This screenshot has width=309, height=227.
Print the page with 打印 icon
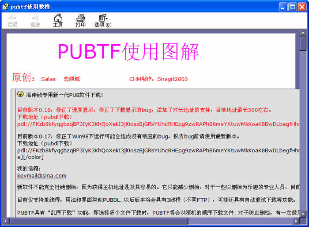click(81, 20)
